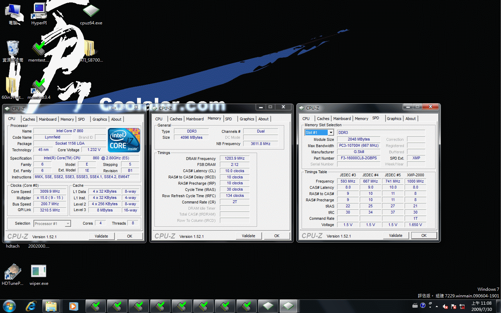This screenshot has width=501, height=313.
Task: Click the Multiplier value x 15.0 (9 - 15)
Action: click(50, 198)
